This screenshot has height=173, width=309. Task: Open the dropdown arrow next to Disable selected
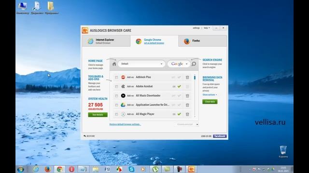coord(197,124)
